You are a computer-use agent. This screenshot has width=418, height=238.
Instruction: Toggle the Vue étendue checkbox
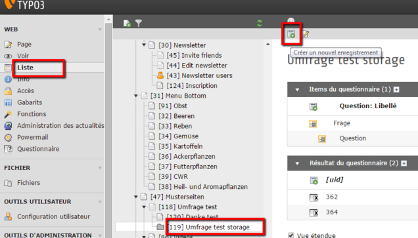tap(291, 235)
